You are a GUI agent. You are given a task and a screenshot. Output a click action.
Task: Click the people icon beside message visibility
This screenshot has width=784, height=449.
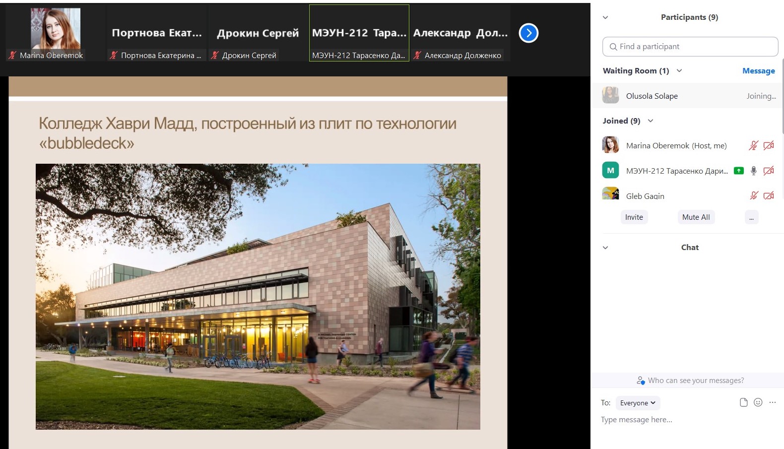click(x=641, y=381)
